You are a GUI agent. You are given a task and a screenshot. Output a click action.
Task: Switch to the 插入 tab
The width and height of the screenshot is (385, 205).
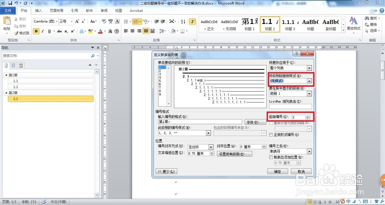[x=38, y=10]
